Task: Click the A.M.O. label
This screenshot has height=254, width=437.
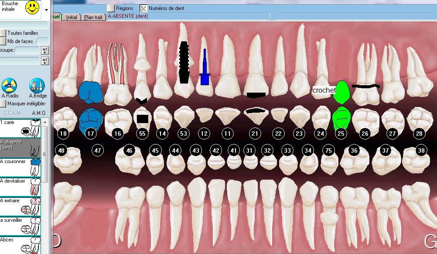Action: (39, 114)
